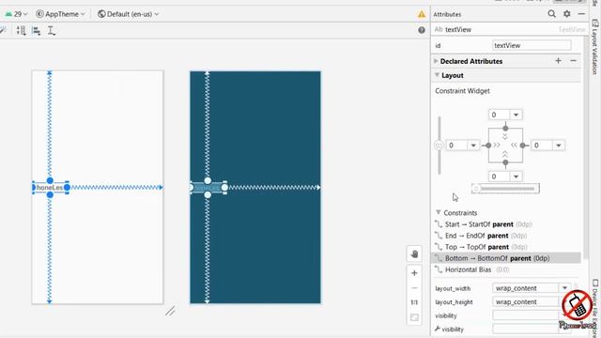Select Bottom → BottomOf parent constraint
The height and width of the screenshot is (338, 601).
tap(506, 258)
